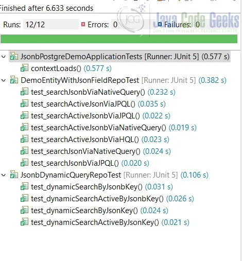
Task: Click the contextLoads() passed test icon
Action: pyautogui.click(x=24, y=68)
